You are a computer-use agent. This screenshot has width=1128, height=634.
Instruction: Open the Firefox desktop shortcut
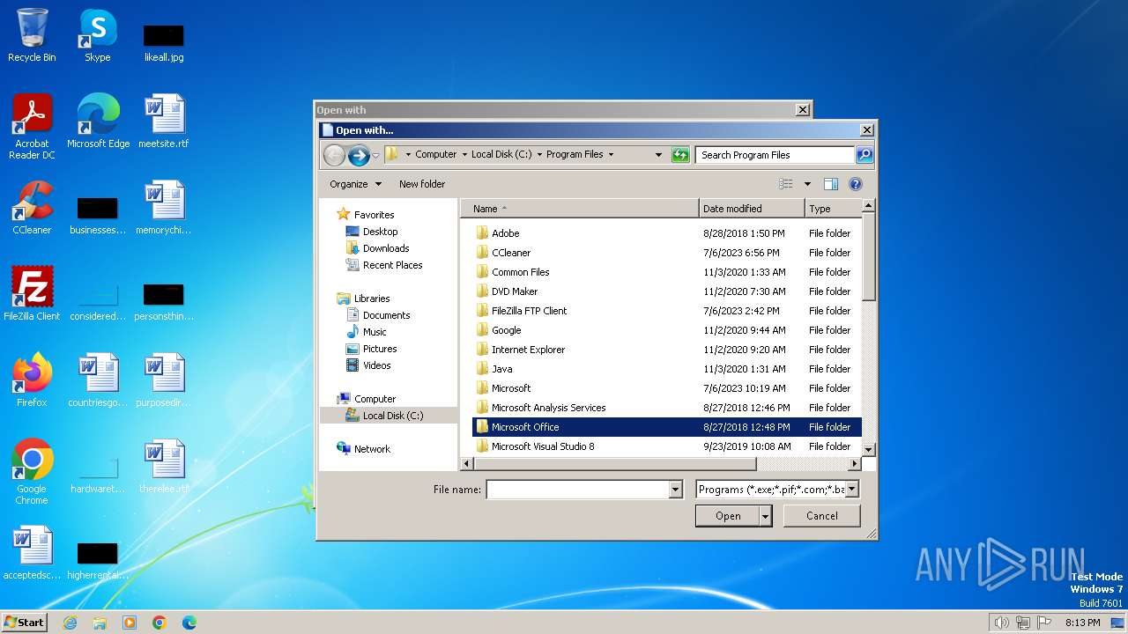pyautogui.click(x=32, y=380)
